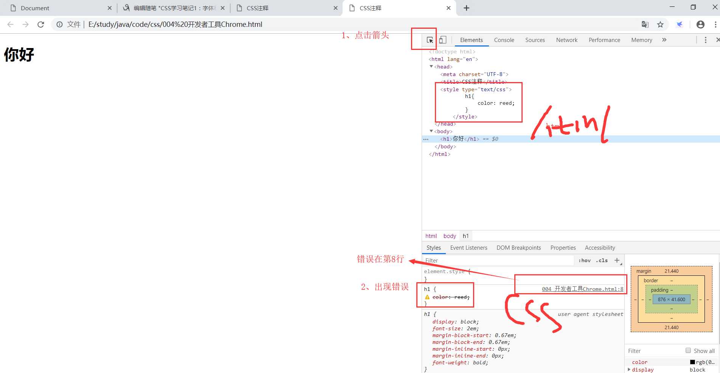Select h1 in the breadcrumb

coord(466,236)
